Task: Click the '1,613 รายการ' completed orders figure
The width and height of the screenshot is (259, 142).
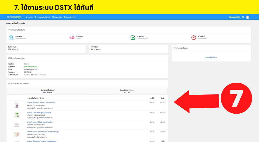Action: (x=48, y=93)
